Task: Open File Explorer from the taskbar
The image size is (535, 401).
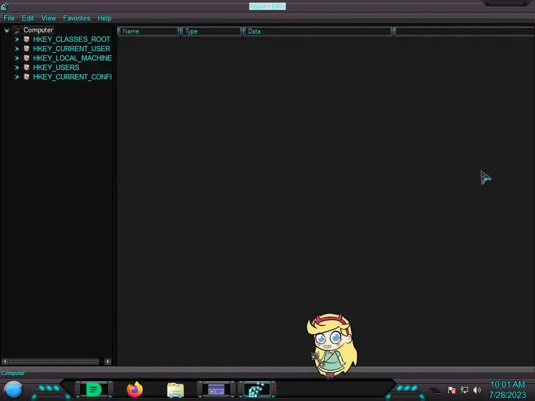Action: (176, 390)
